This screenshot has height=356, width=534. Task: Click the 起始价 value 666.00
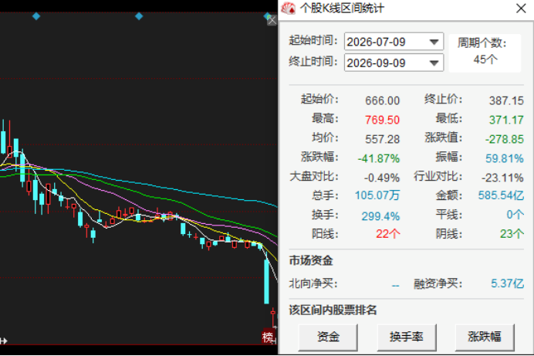click(382, 100)
